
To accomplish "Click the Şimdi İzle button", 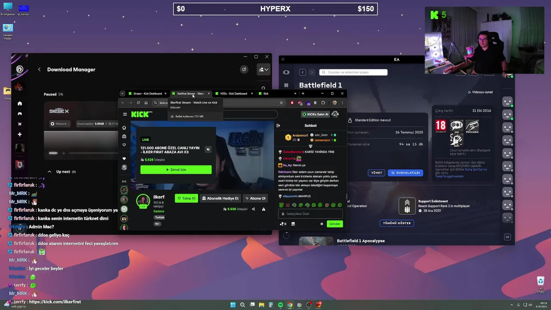I will pyautogui.click(x=176, y=170).
